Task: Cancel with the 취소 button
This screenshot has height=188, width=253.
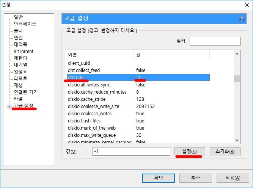Action: pyautogui.click(x=196, y=178)
